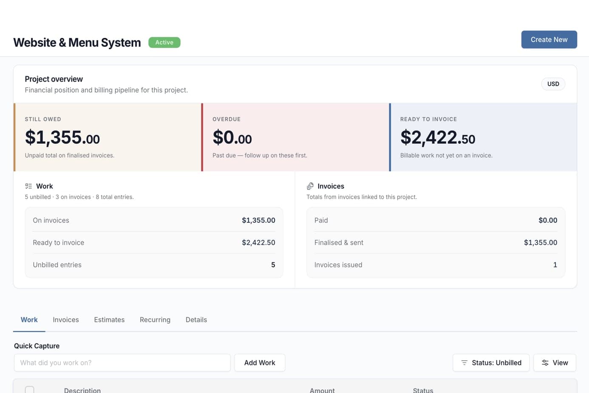
Task: Select the Overdue summary card
Action: tap(296, 137)
